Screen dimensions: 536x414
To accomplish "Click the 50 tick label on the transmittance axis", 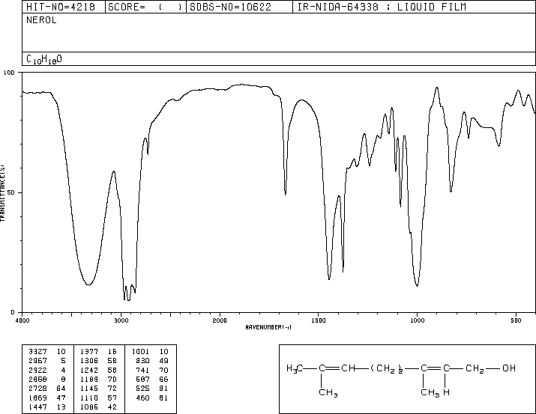I will [x=11, y=192].
